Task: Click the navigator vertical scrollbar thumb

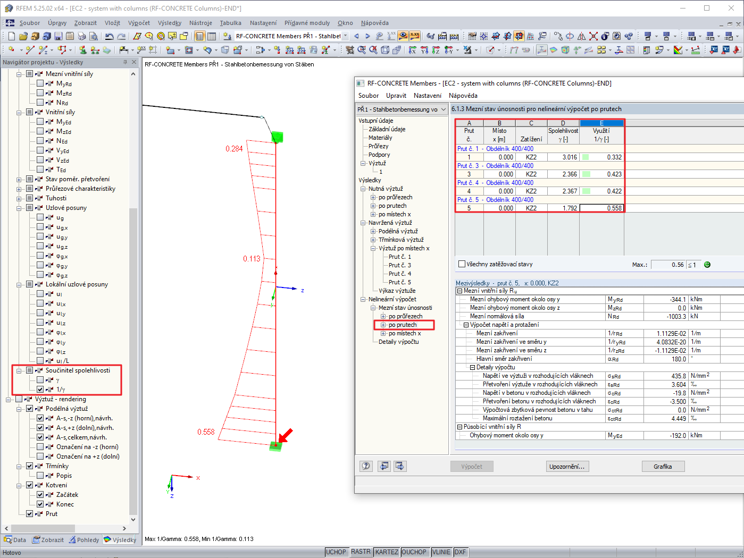Action: (x=133, y=361)
